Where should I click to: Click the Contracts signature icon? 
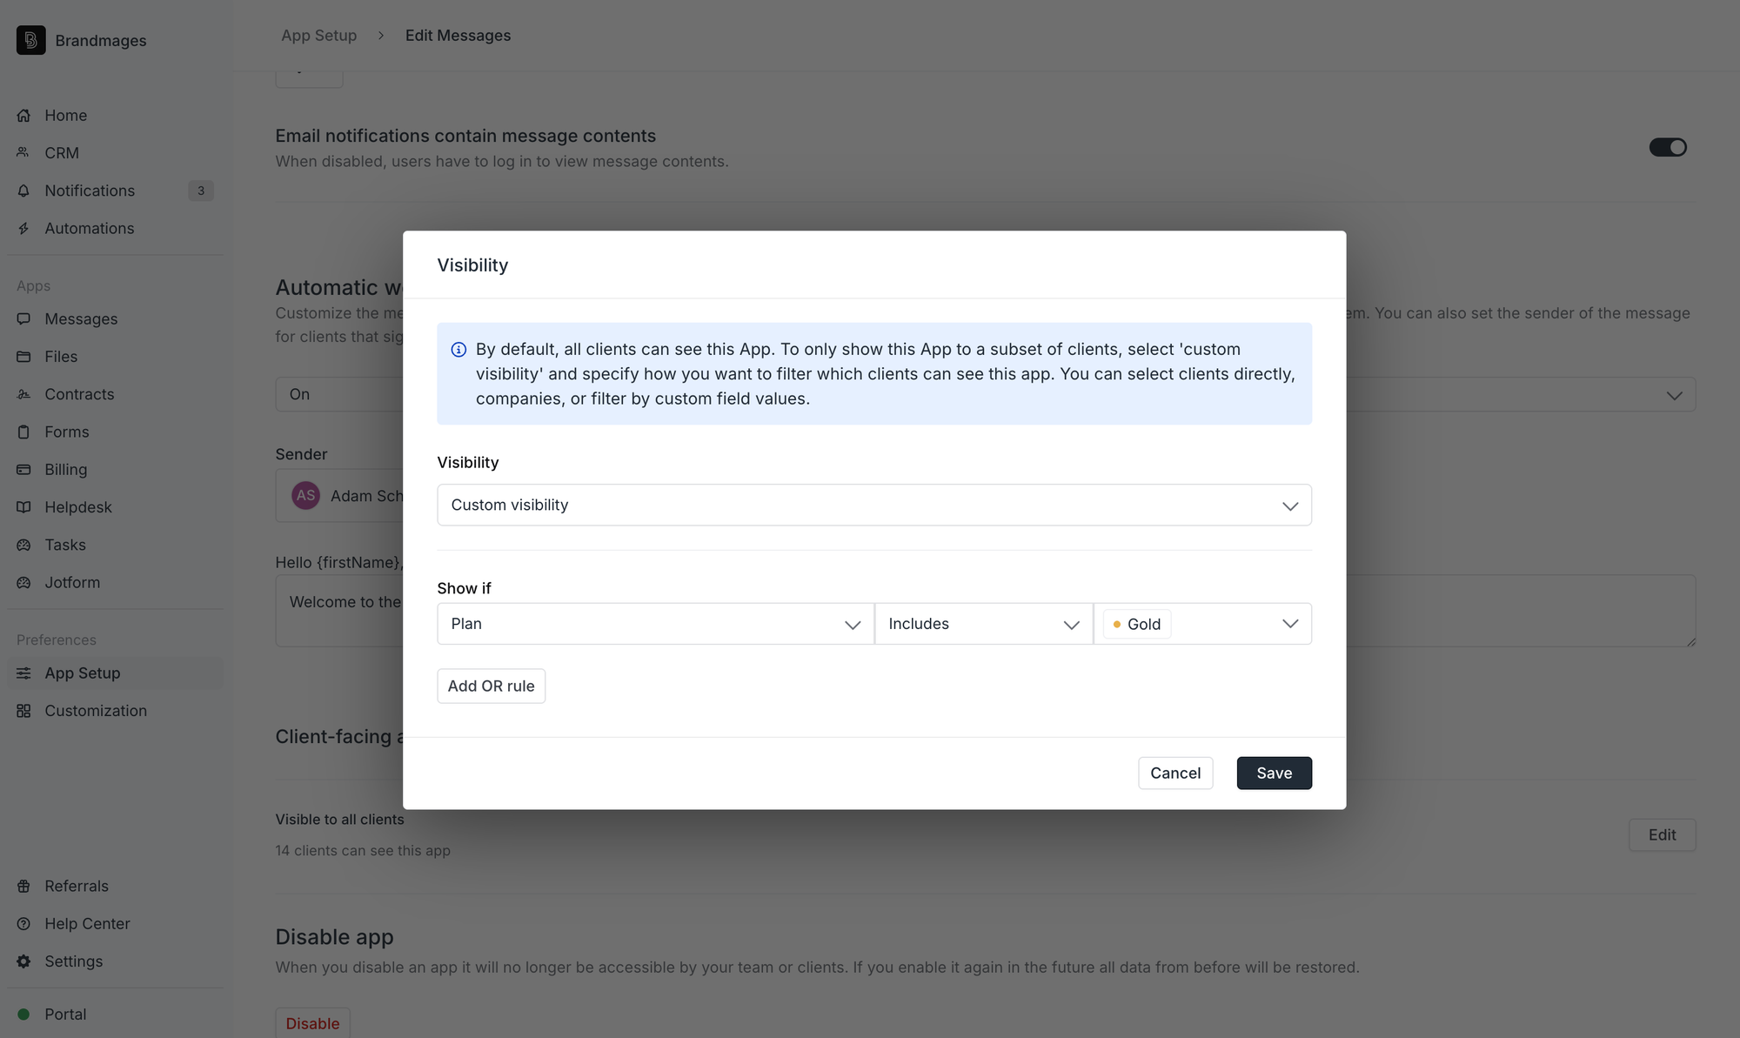[x=23, y=394]
